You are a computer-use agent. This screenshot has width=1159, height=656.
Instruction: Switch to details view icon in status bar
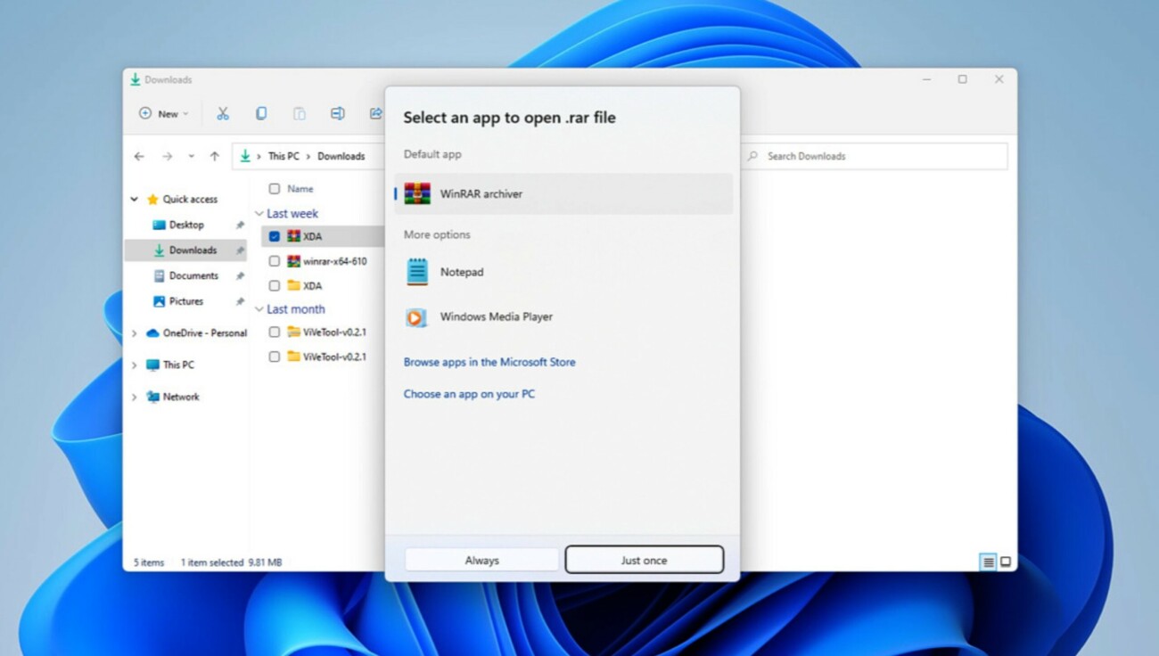click(988, 562)
